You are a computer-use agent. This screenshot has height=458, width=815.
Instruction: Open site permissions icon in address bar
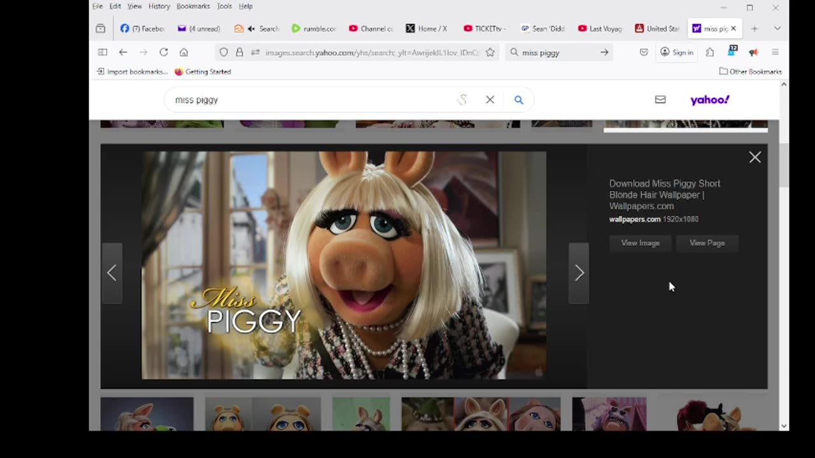[255, 52]
